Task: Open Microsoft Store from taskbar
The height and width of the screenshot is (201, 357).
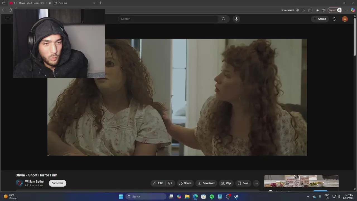Action: pos(204,197)
